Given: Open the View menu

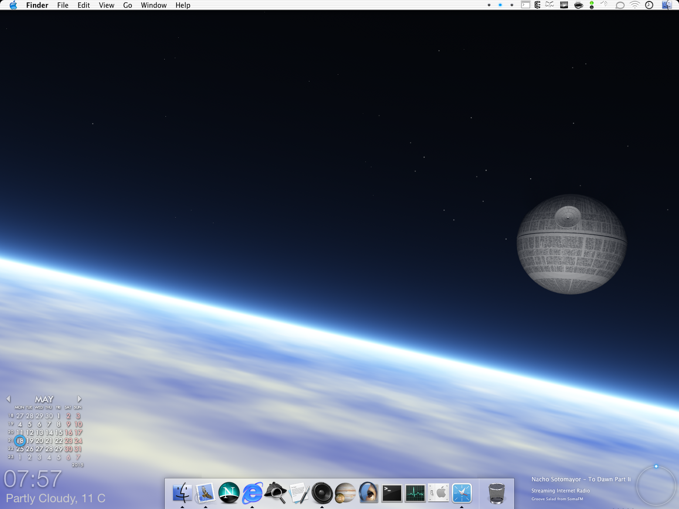Looking at the screenshot, I should point(107,5).
